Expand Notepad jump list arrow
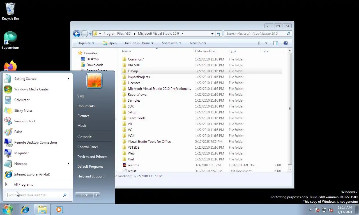 tap(68, 164)
